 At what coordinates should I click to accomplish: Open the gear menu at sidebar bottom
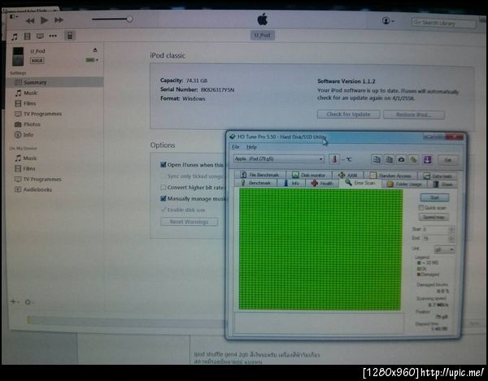click(x=29, y=301)
